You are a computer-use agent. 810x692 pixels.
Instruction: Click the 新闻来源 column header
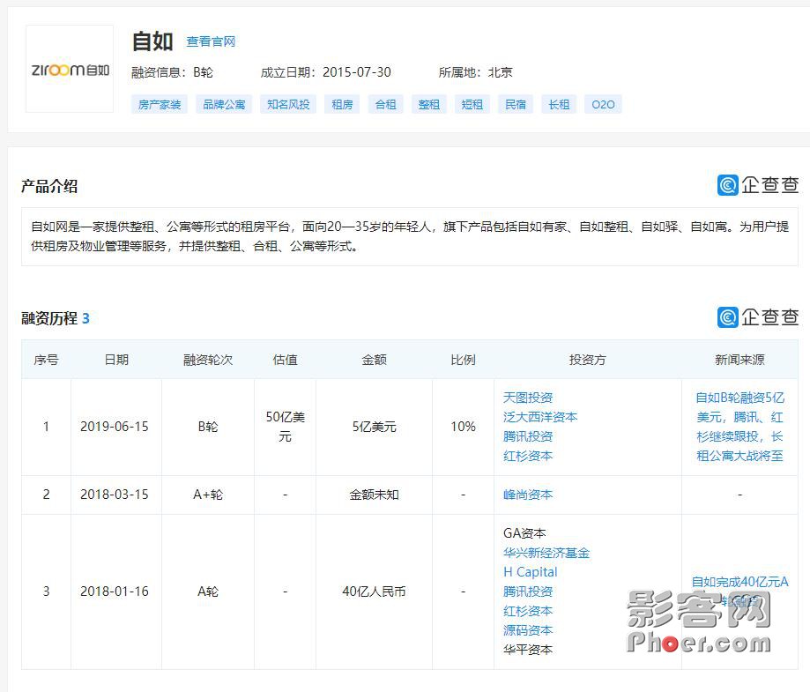click(739, 360)
